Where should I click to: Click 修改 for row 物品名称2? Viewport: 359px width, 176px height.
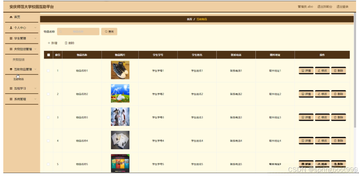pos(322,94)
